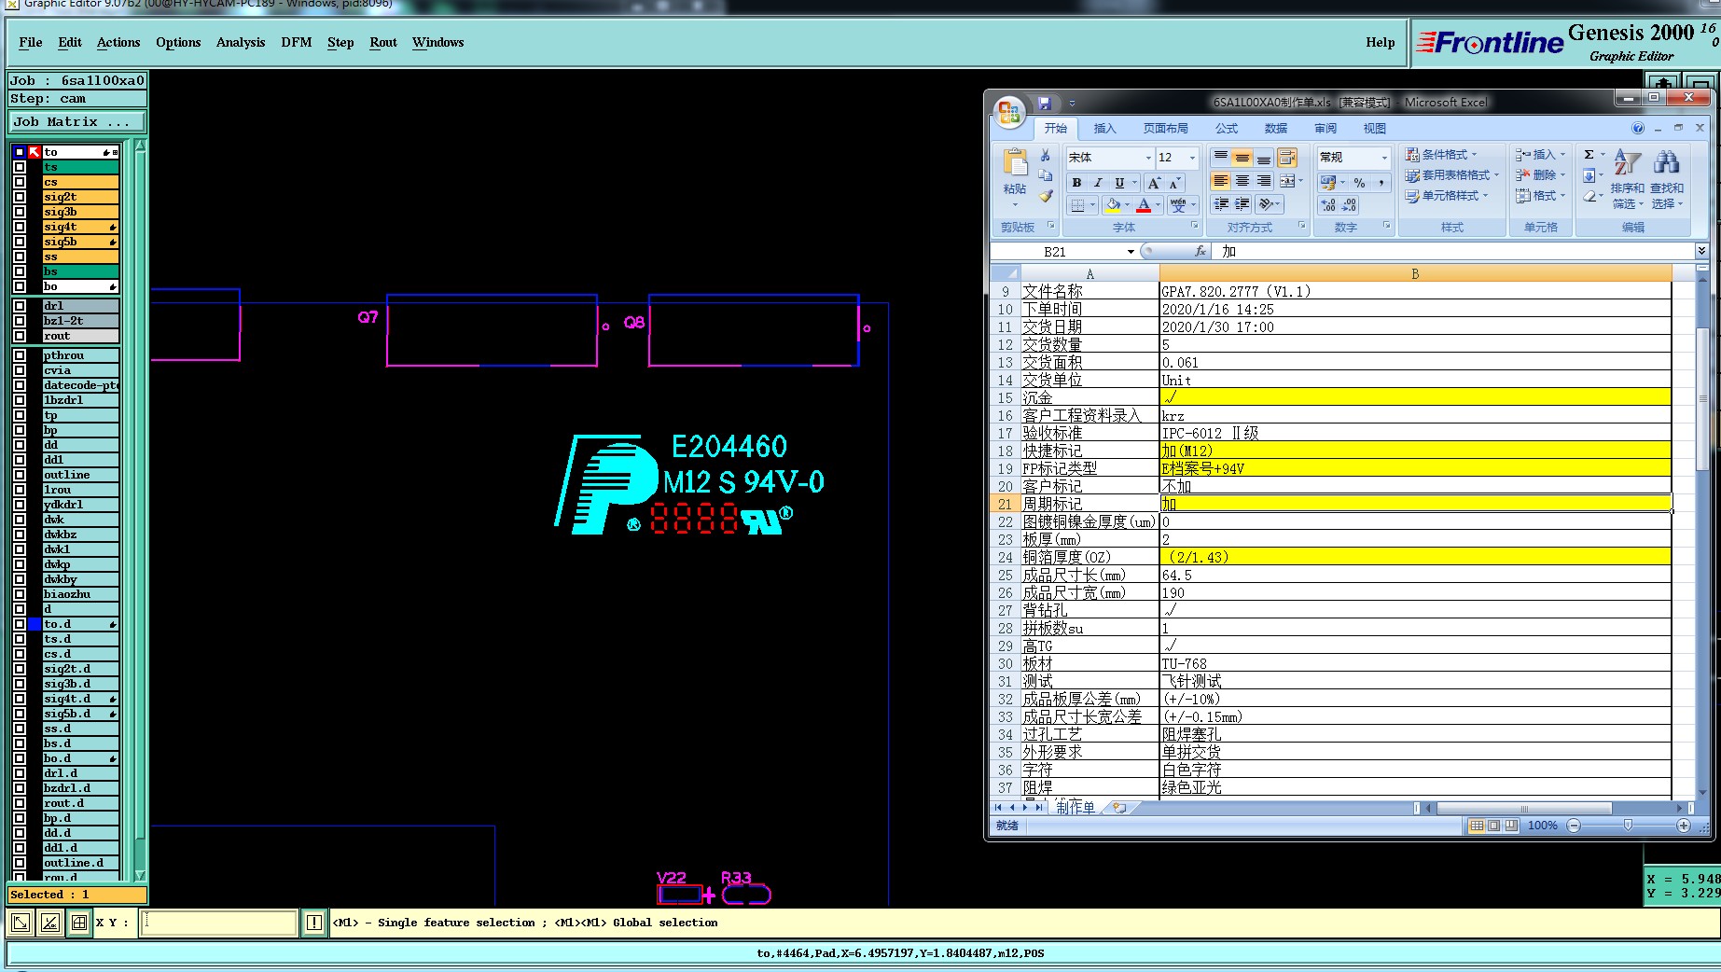Click the Genesis exclamation mark button
This screenshot has width=1721, height=972.
point(314,923)
